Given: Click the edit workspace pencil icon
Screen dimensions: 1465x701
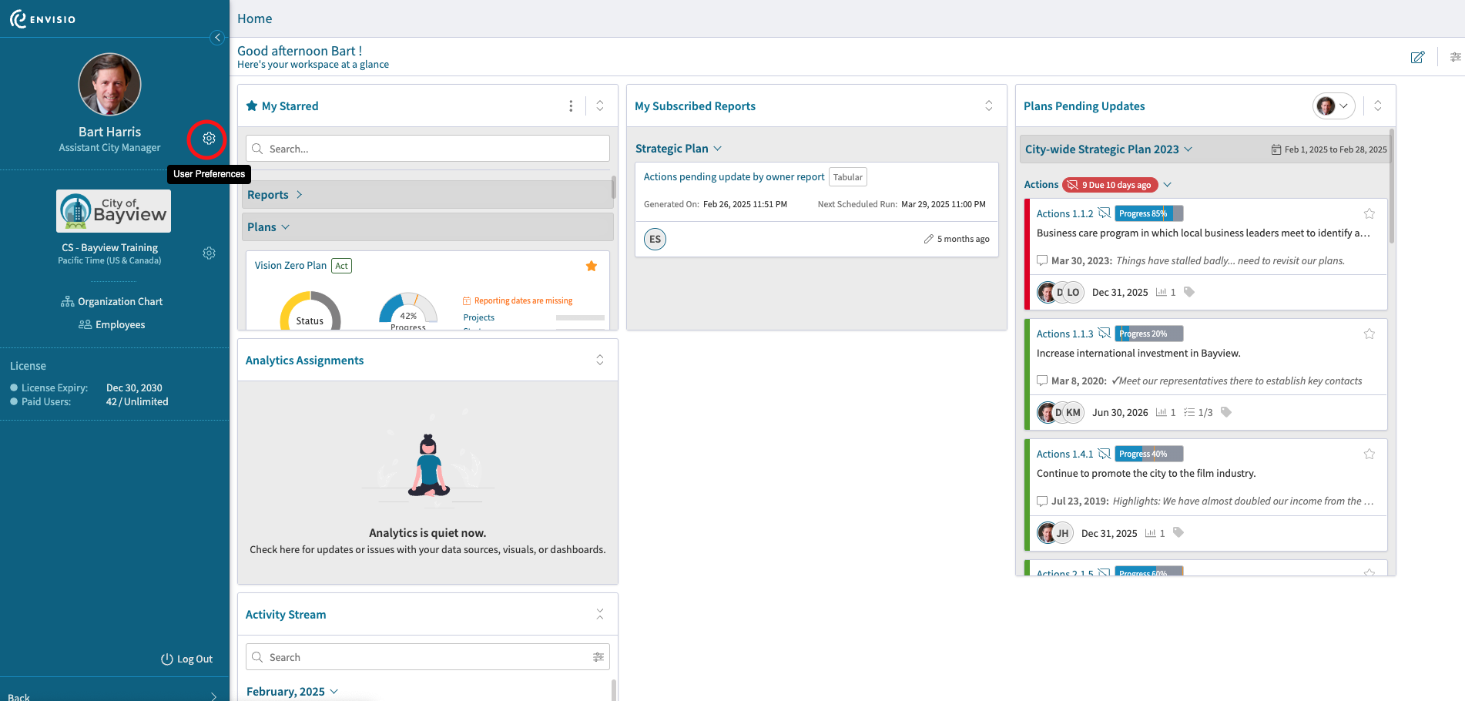Looking at the screenshot, I should click(x=1417, y=57).
